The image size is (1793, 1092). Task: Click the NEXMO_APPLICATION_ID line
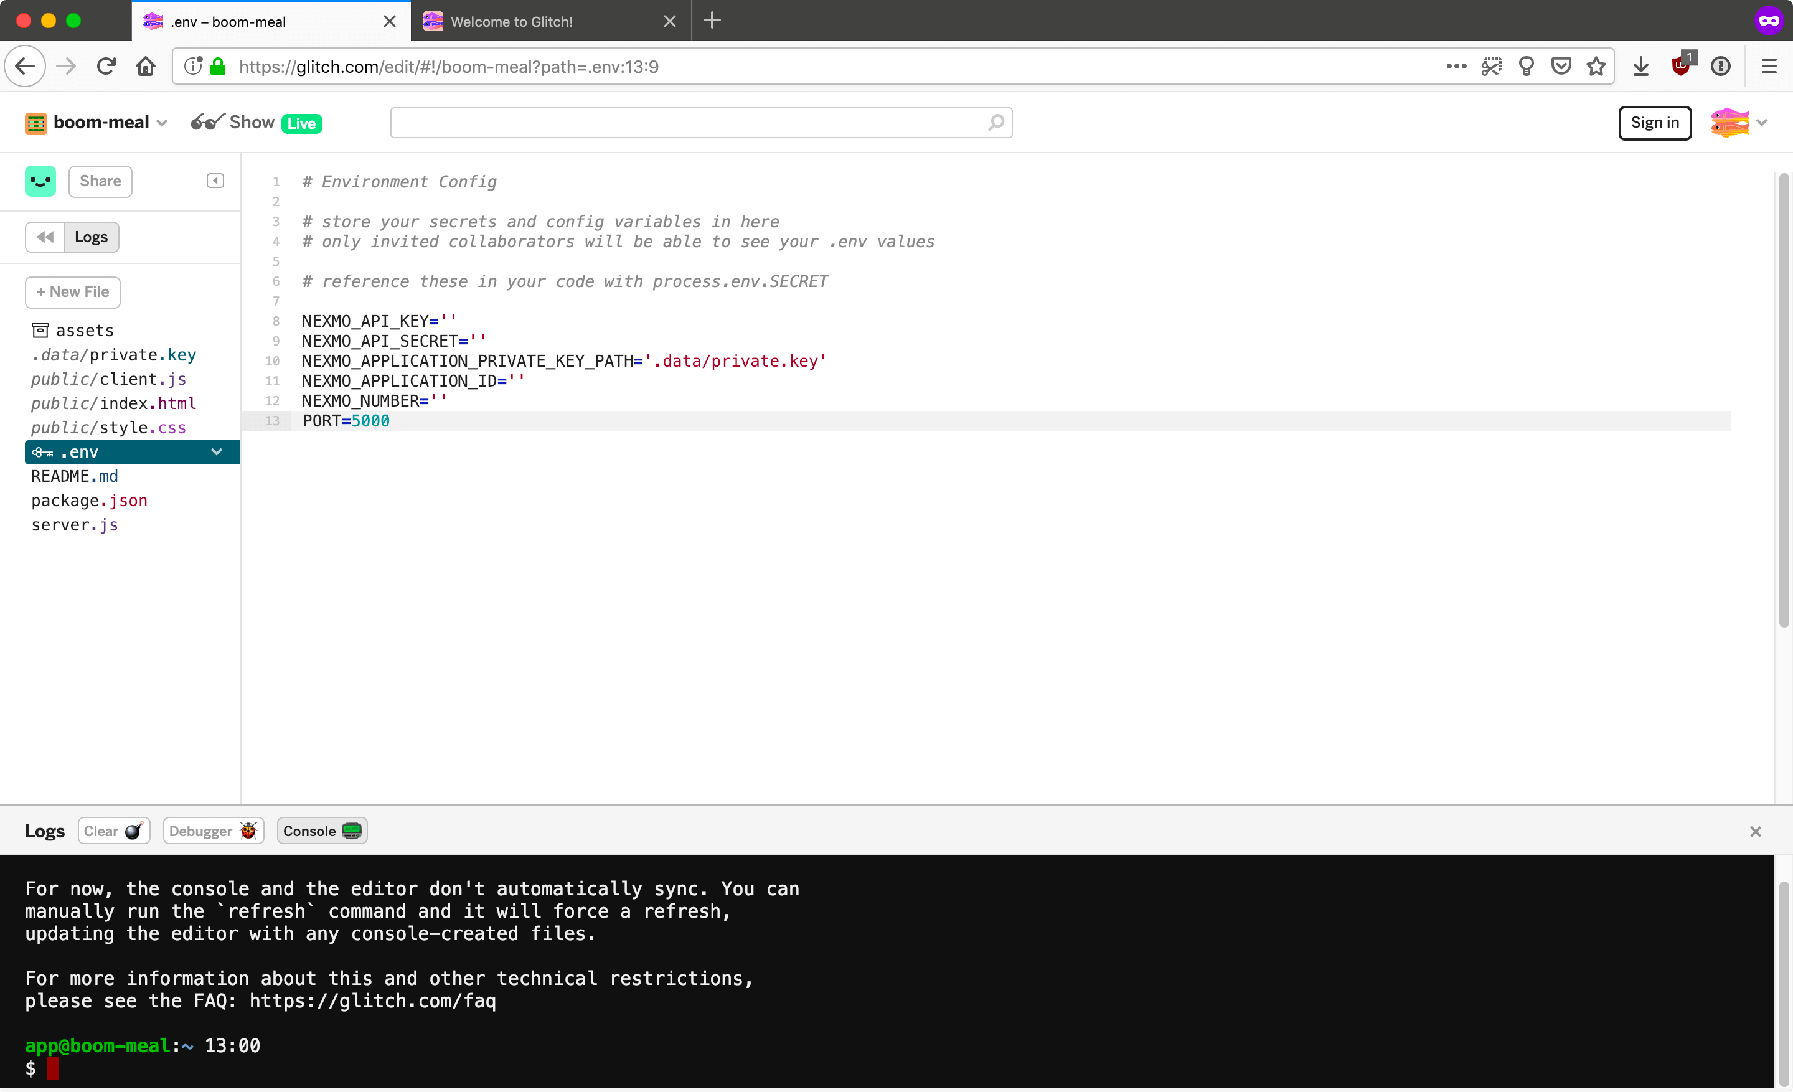(x=413, y=380)
